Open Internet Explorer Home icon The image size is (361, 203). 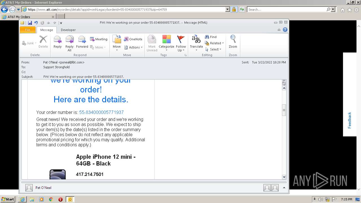coord(342,10)
